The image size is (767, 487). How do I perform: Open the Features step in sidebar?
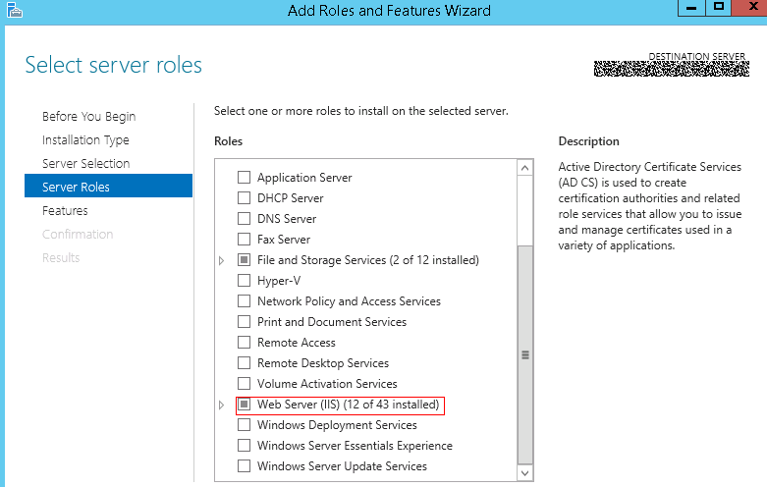pyautogui.click(x=65, y=211)
